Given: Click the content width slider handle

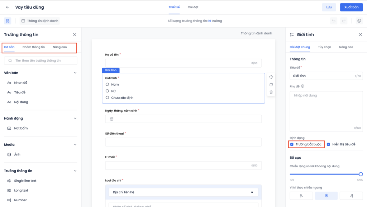Looking at the screenshot, I should (361, 174).
